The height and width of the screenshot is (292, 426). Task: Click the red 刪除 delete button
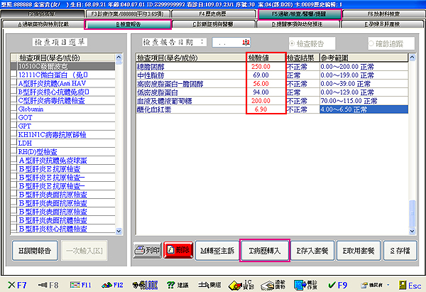click(x=177, y=249)
